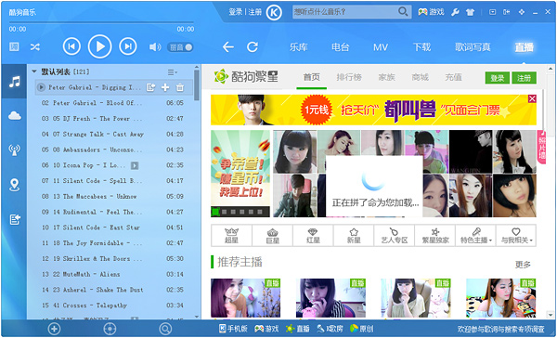Open the export list sidebar icon

coord(14,220)
